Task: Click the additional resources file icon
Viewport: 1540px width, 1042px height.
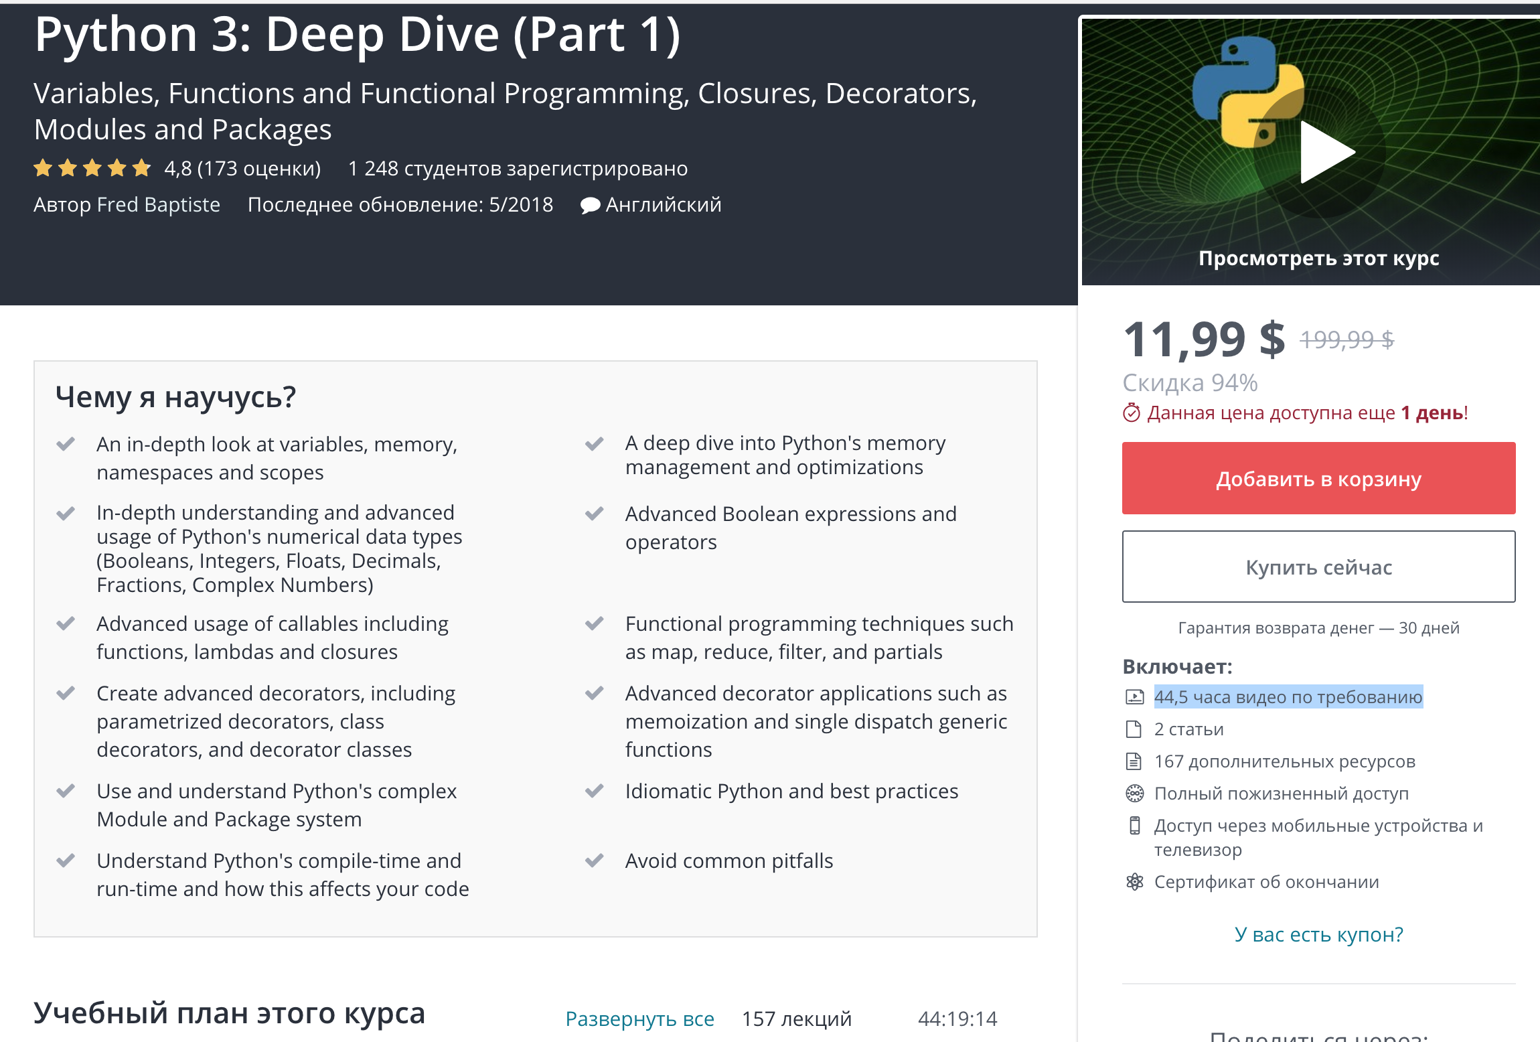Action: (x=1134, y=761)
